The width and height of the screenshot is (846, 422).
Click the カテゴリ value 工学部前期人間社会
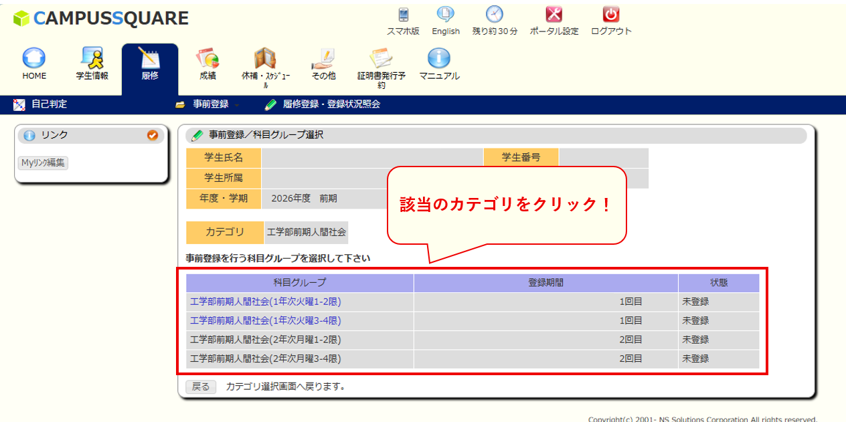click(307, 232)
